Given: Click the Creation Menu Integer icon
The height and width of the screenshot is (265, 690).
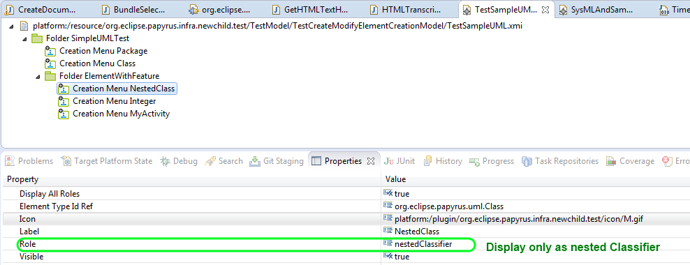Looking at the screenshot, I should tap(64, 102).
